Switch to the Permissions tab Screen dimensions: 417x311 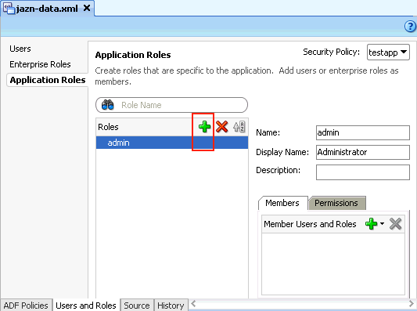336,203
